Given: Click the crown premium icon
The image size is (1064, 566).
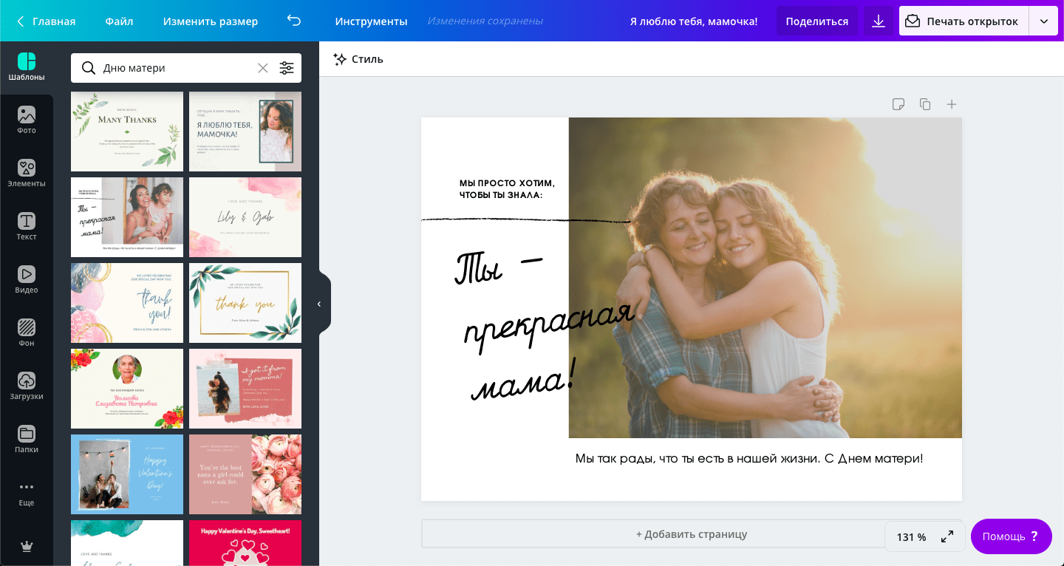Looking at the screenshot, I should [x=27, y=546].
